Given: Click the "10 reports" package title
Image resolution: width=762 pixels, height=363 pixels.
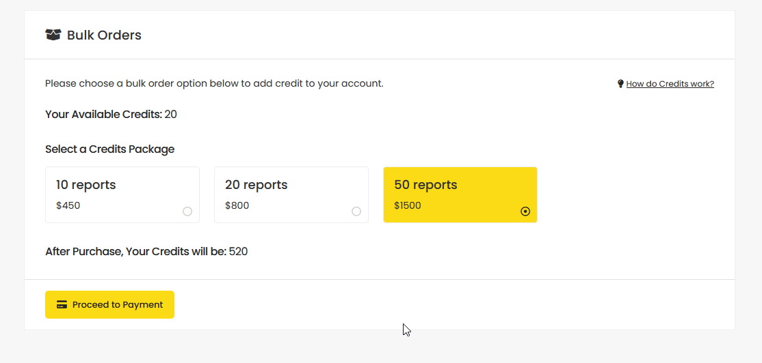Looking at the screenshot, I should tap(86, 185).
